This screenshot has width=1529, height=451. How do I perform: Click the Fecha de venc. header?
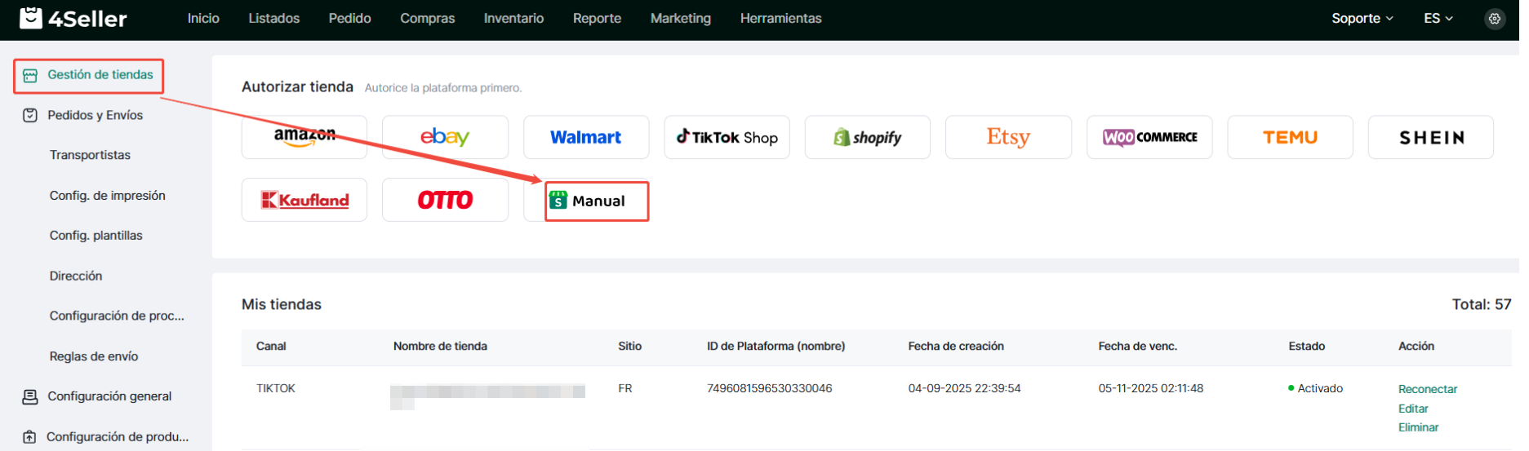click(x=1137, y=347)
